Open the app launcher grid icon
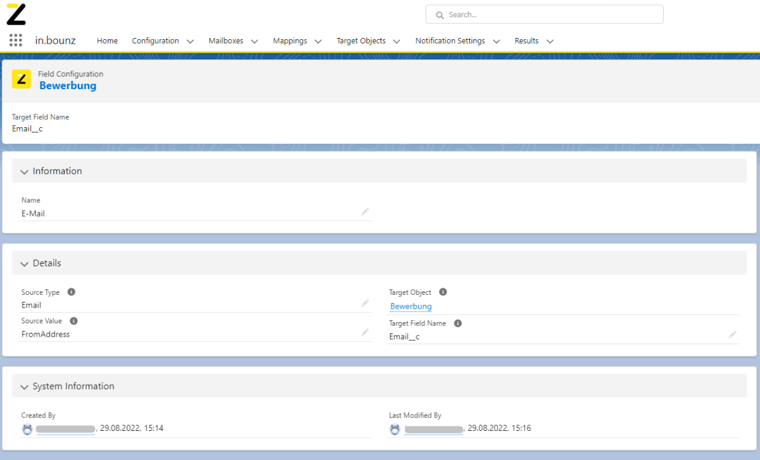 (x=16, y=40)
